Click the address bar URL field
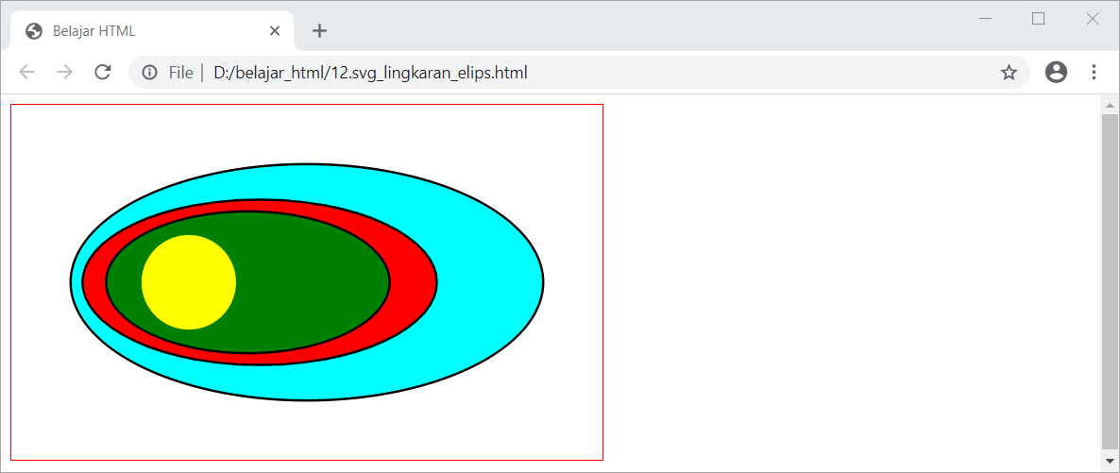 point(579,72)
